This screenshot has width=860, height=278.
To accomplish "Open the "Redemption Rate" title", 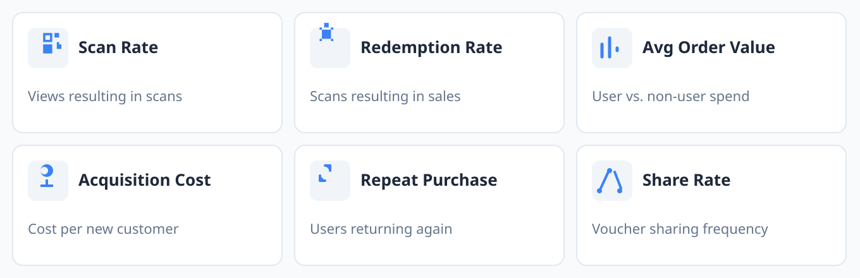I will [431, 48].
